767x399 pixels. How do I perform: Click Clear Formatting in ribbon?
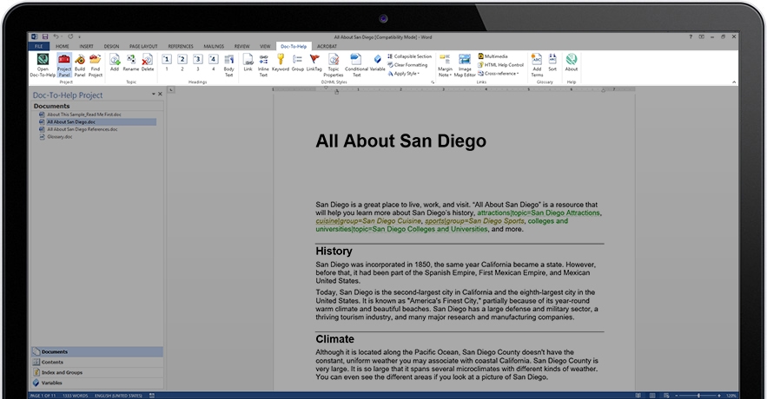point(407,64)
